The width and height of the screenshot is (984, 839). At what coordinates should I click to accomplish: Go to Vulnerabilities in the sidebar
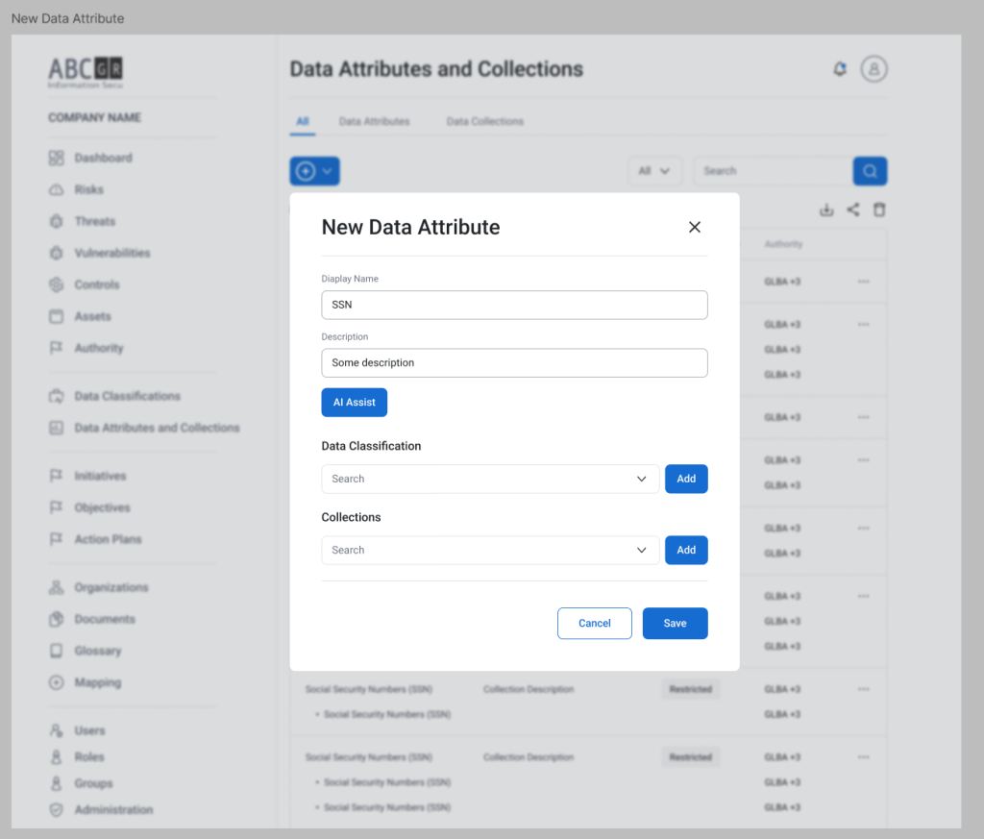point(111,253)
